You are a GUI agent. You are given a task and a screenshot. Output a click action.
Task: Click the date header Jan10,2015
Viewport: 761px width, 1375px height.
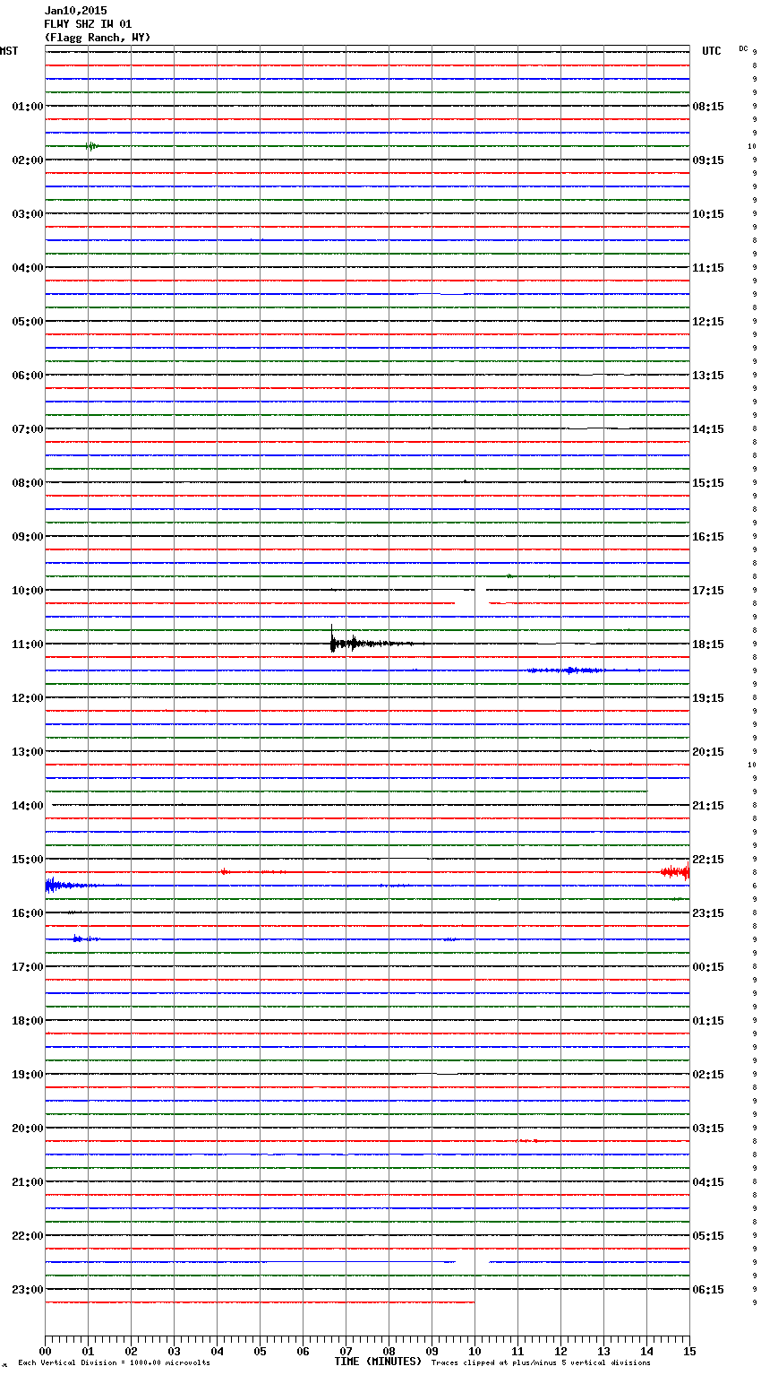click(75, 11)
